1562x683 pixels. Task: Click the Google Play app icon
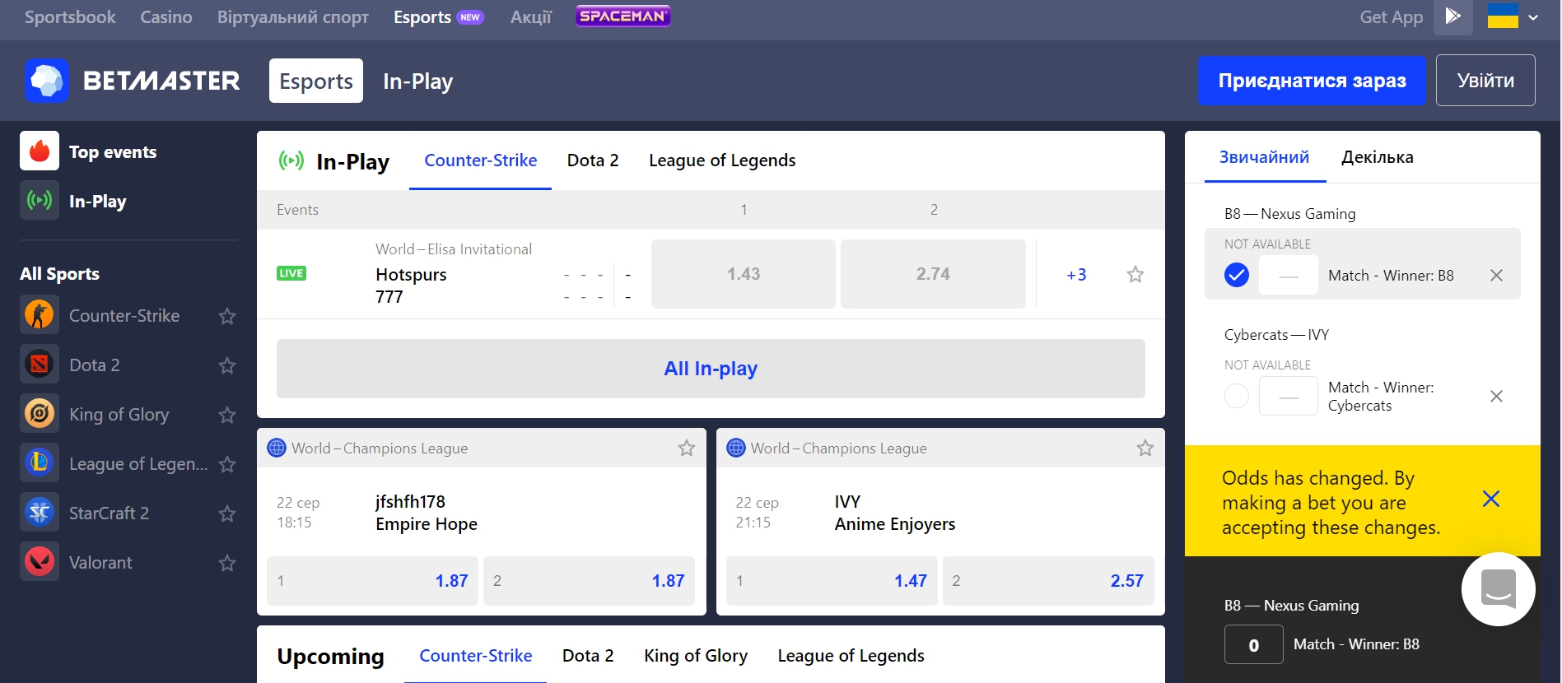pos(1452,16)
